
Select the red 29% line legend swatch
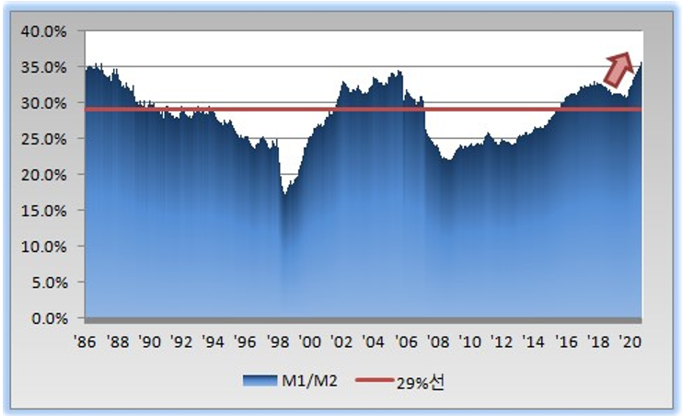(x=375, y=380)
